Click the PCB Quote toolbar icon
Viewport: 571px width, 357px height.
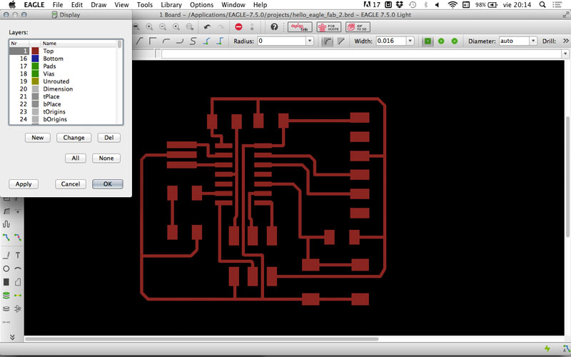coord(328,27)
